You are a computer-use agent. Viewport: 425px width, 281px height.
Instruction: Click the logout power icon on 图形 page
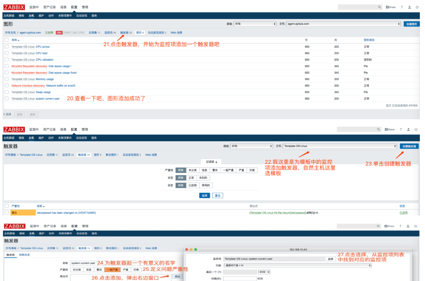click(417, 7)
